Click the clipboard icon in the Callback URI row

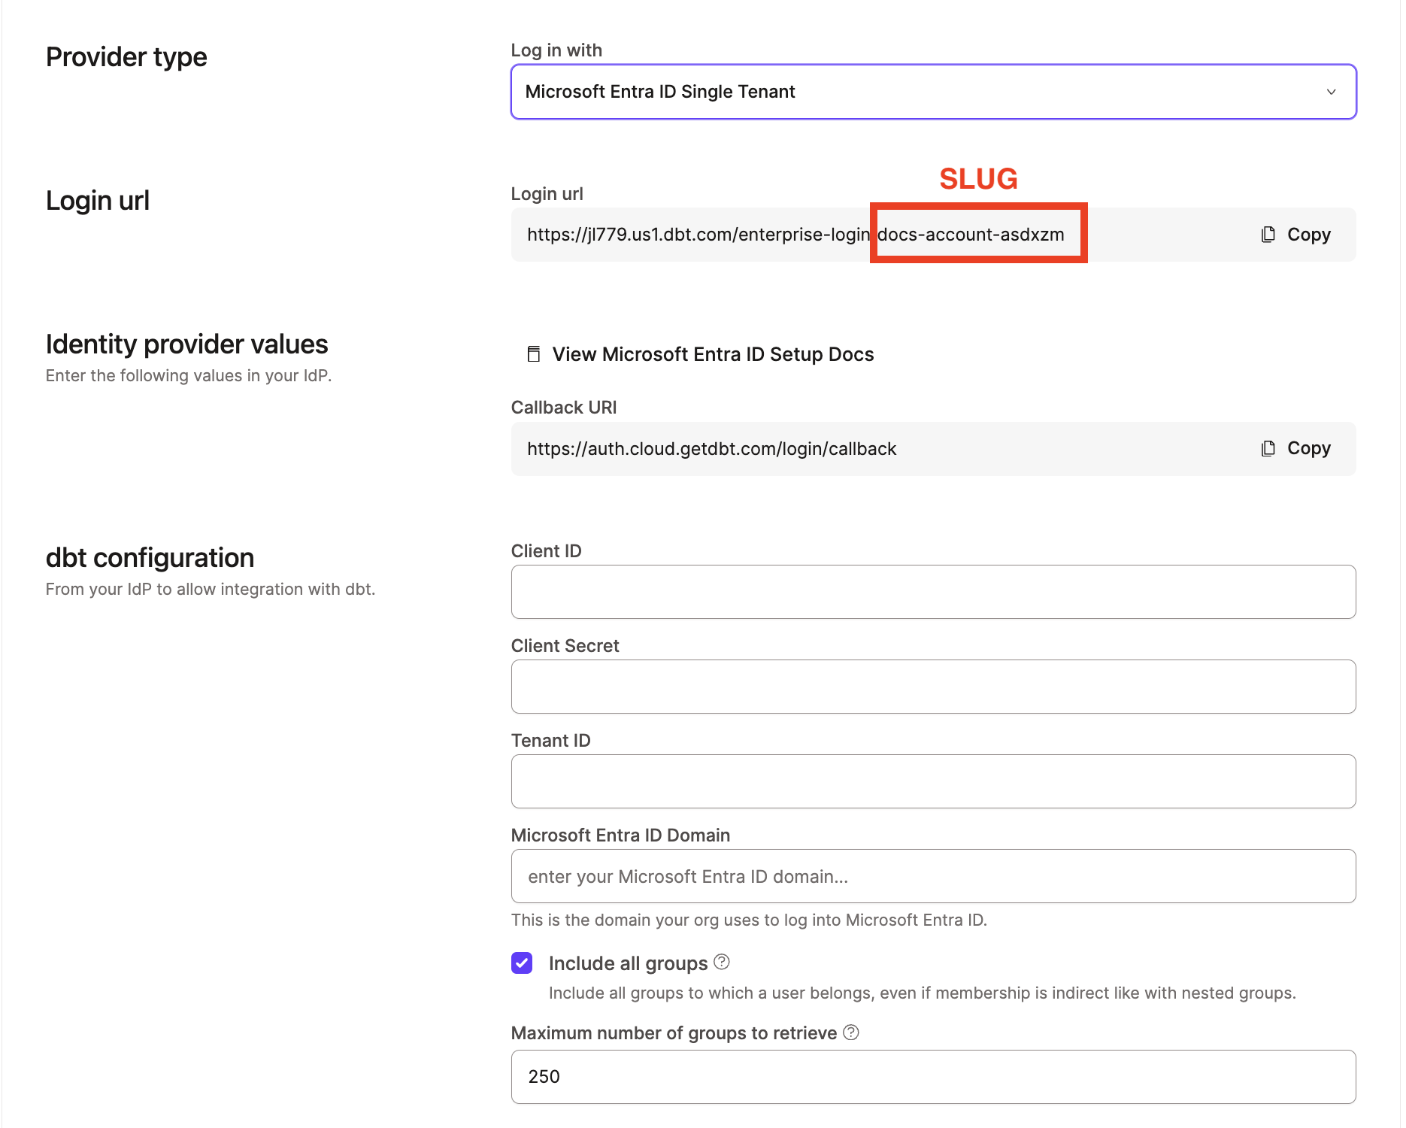click(1269, 448)
